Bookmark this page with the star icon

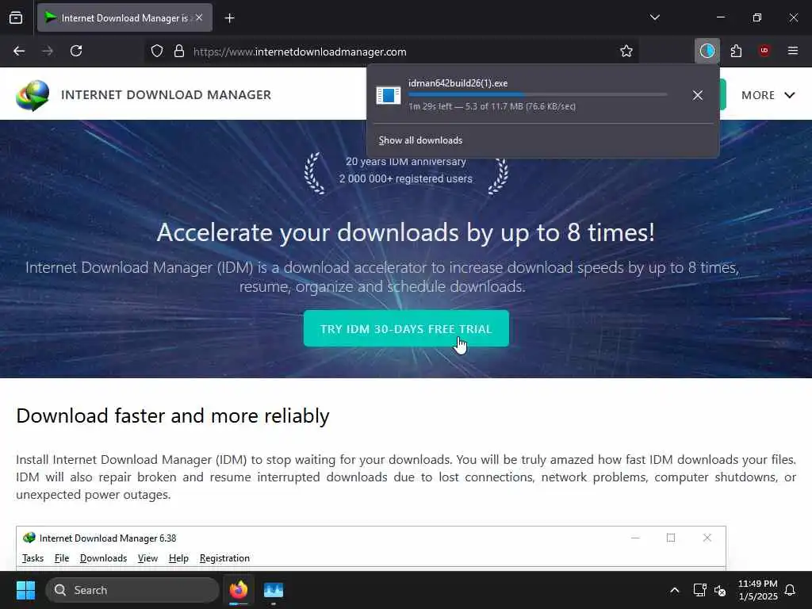click(x=626, y=51)
